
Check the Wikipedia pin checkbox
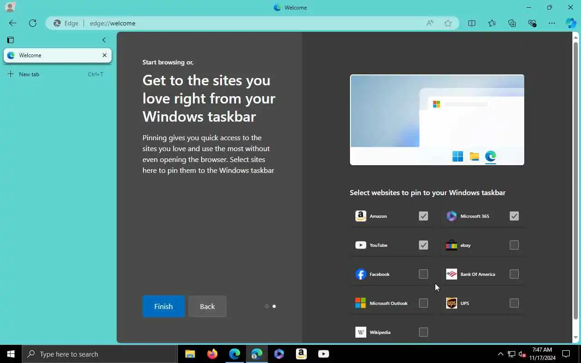(x=423, y=332)
